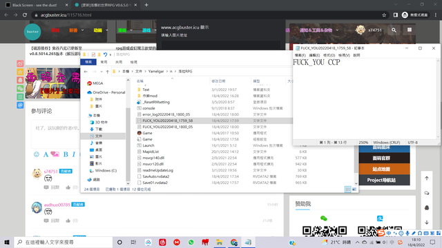The image size is (442, 248).
Task: Reply to the s74751 comment
Action: click(52, 187)
